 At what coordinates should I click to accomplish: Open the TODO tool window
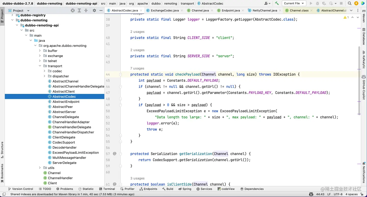(45, 189)
